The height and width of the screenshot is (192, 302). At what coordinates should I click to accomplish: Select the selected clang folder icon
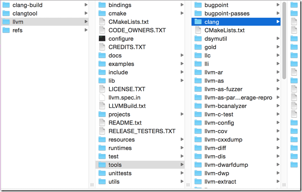point(198,22)
